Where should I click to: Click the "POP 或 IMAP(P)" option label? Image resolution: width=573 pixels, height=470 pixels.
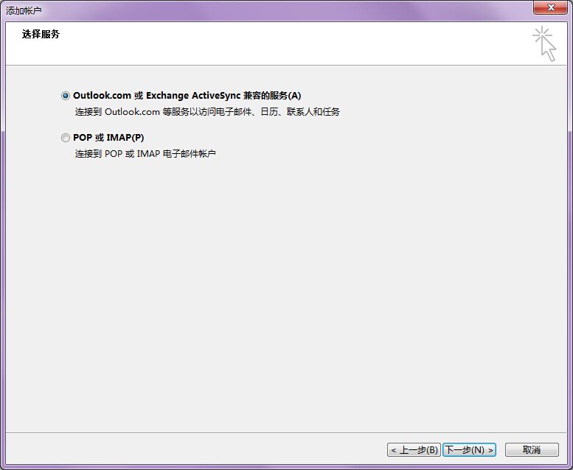[108, 138]
